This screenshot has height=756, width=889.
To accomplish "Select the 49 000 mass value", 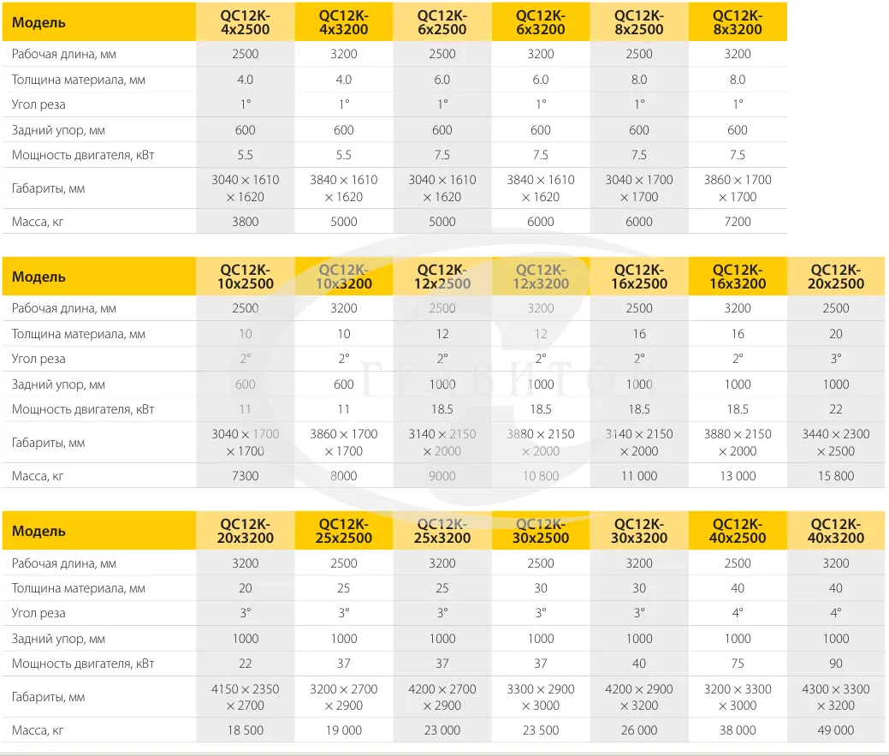I will click(x=836, y=730).
